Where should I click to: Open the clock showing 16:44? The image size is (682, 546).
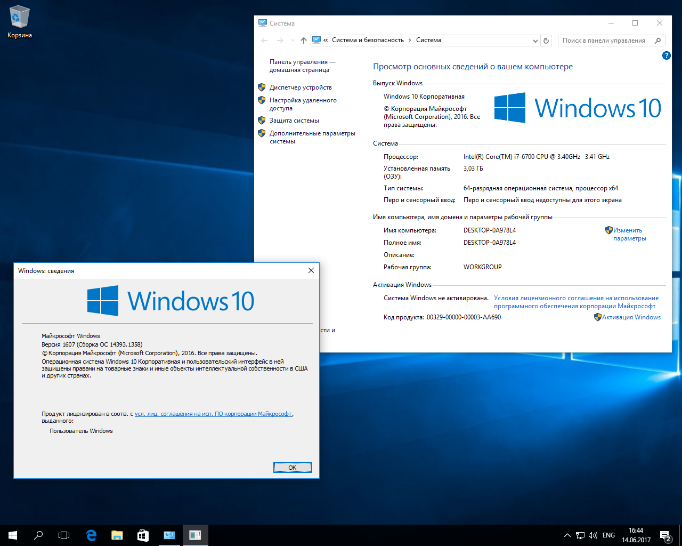tap(636, 535)
